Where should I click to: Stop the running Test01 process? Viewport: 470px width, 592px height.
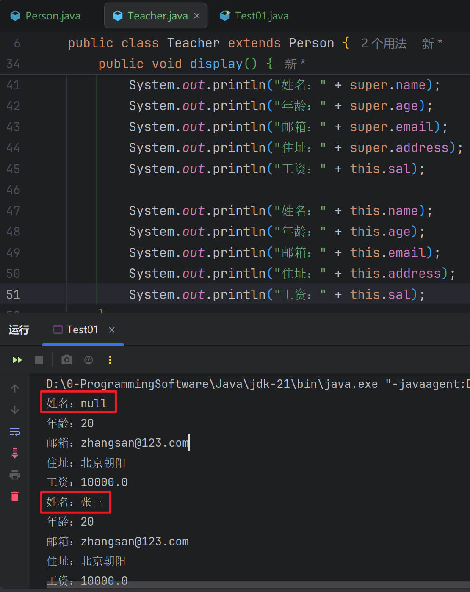(x=39, y=360)
